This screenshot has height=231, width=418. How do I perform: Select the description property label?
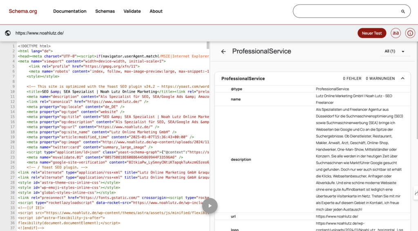[241, 159]
